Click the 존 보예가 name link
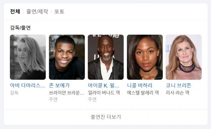The image size is (211, 129). click(x=59, y=85)
